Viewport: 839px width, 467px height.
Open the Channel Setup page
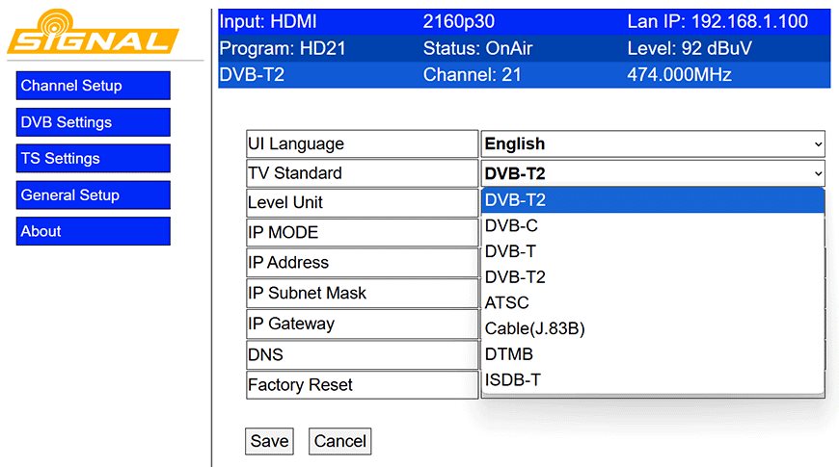coord(93,86)
